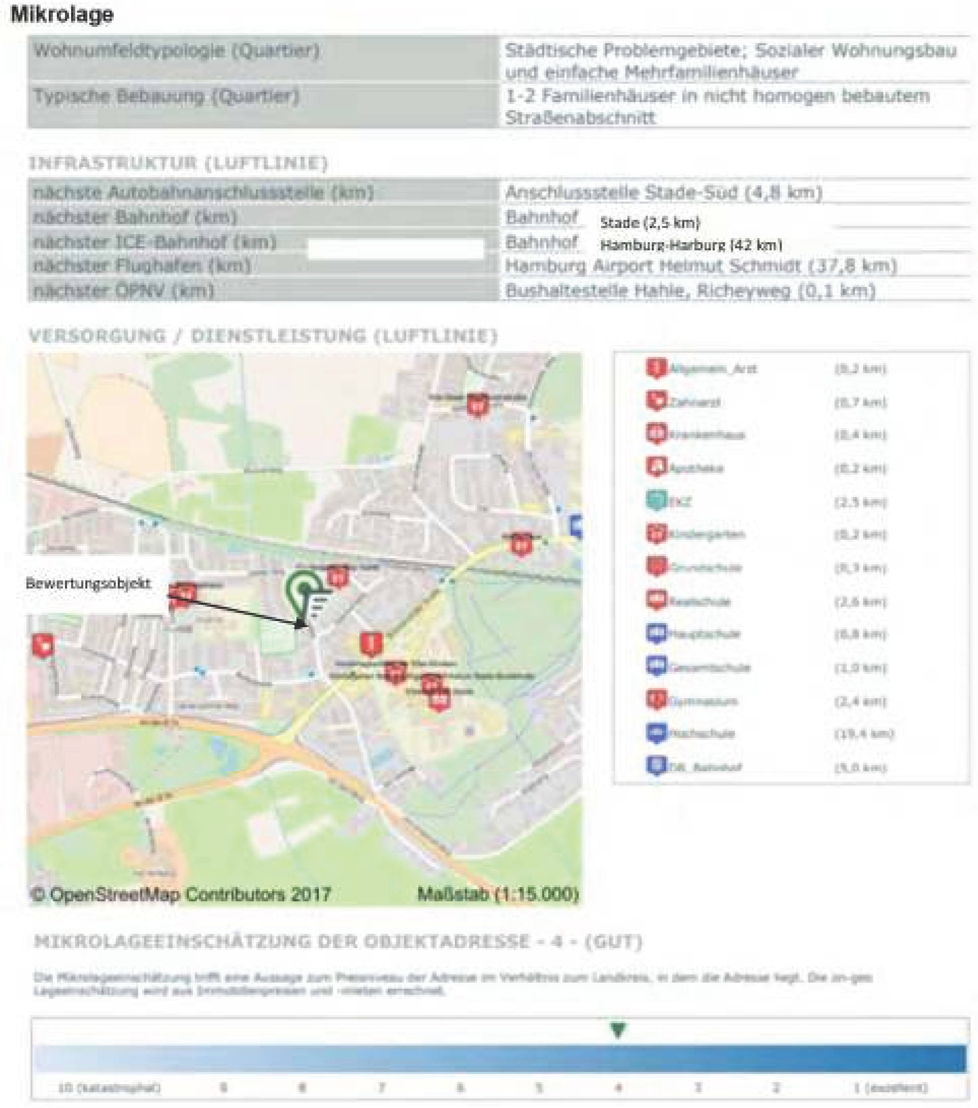Click 'nächster Bahnhof (km)' label
Image resolution: width=978 pixels, height=1108 pixels.
click(x=136, y=217)
